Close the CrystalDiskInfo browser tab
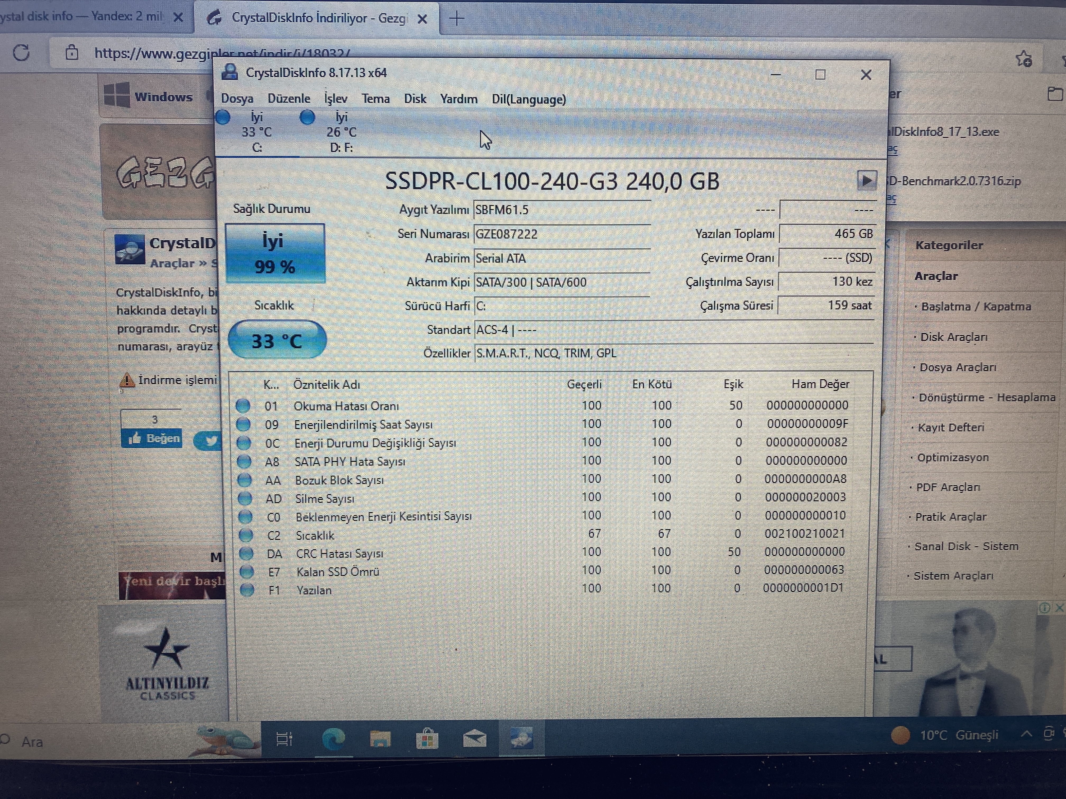Image resolution: width=1066 pixels, height=799 pixels. click(422, 19)
